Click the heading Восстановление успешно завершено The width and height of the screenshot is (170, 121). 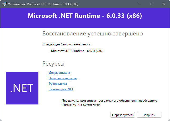[x=93, y=34]
